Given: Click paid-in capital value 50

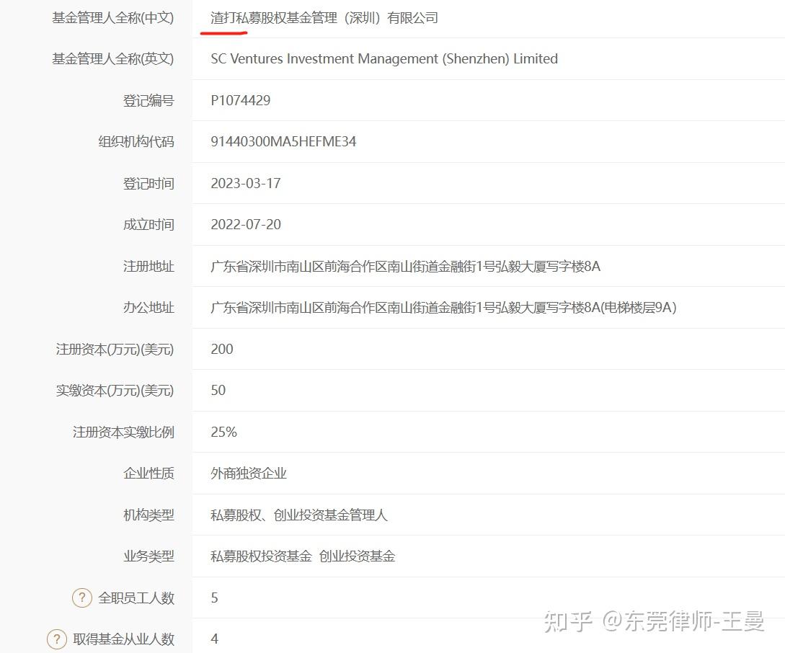Looking at the screenshot, I should coord(218,391).
